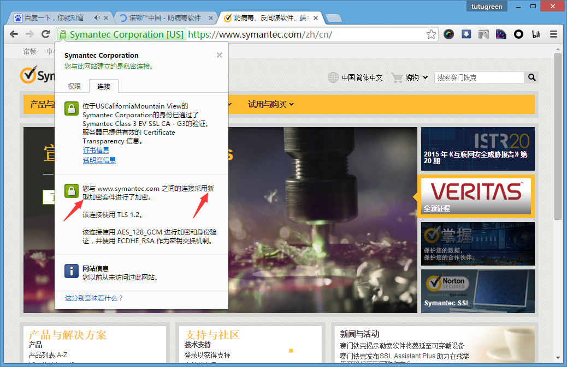
Task: Open the 透明度信息 link
Action: click(99, 160)
